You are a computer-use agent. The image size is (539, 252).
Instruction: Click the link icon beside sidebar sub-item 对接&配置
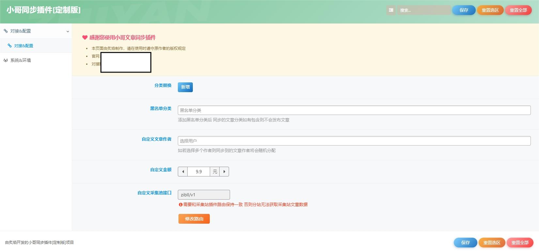point(9,46)
